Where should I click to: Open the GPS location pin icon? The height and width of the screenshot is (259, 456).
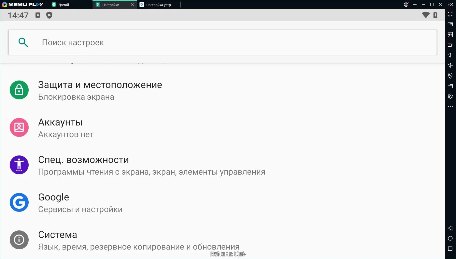[x=450, y=76]
